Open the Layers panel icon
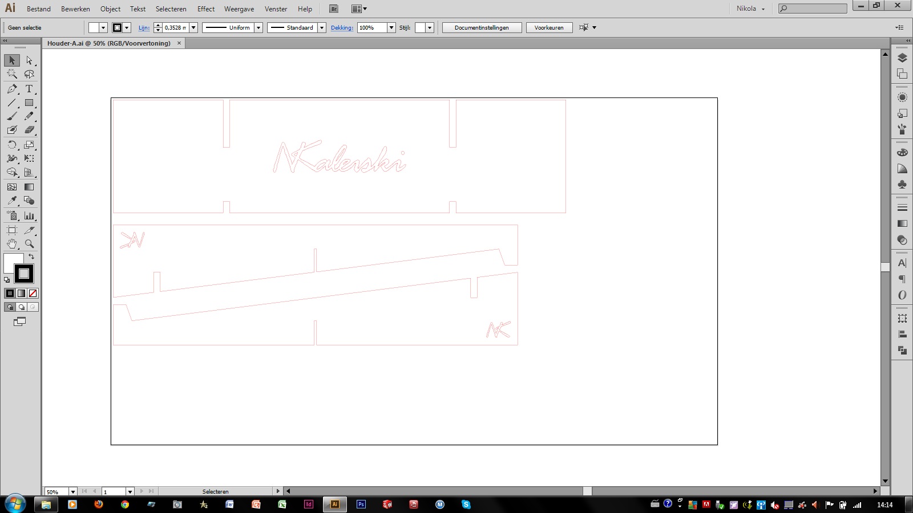This screenshot has height=513, width=913. (x=902, y=58)
